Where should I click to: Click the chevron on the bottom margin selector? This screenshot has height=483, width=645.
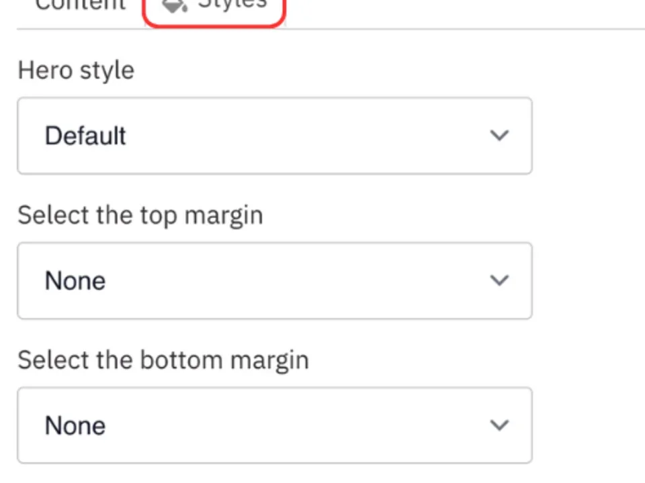(x=499, y=425)
